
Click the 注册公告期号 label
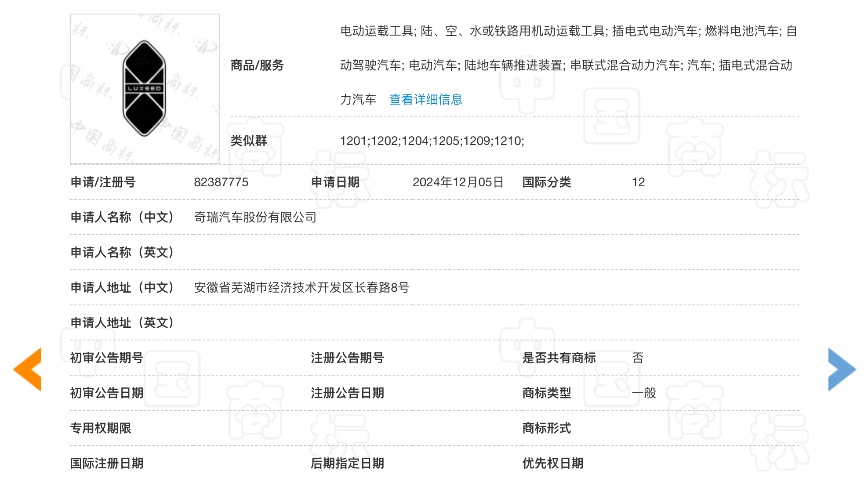click(347, 358)
